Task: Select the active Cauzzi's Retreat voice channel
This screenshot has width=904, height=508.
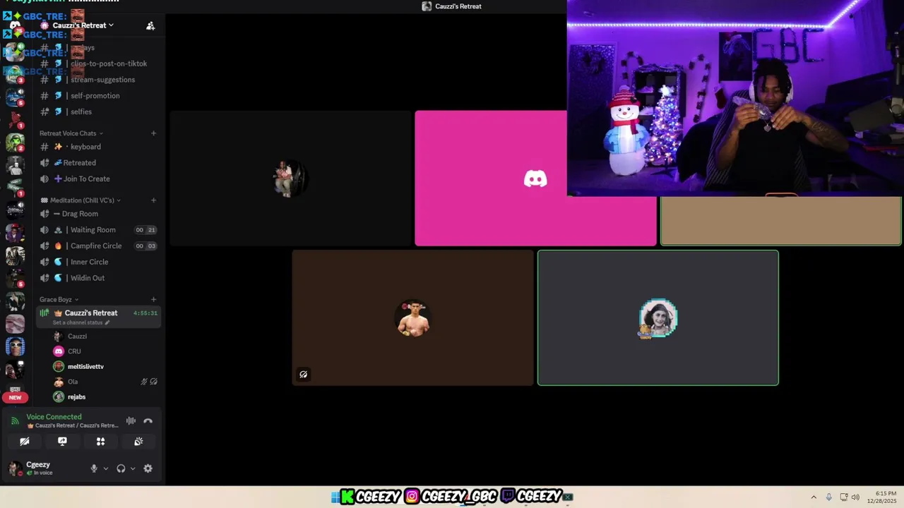Action: click(99, 317)
